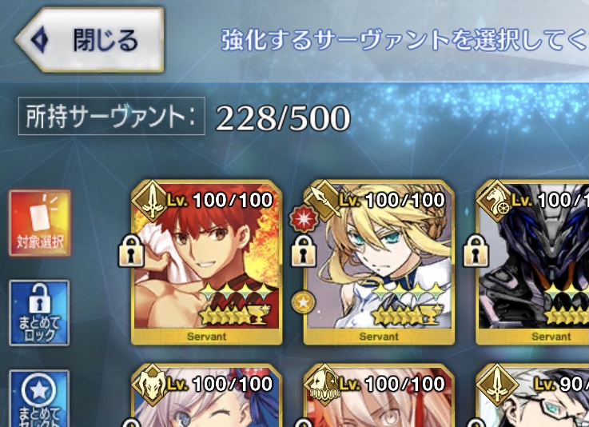
Task: Click the padlock on red-haired servant
Action: (131, 251)
